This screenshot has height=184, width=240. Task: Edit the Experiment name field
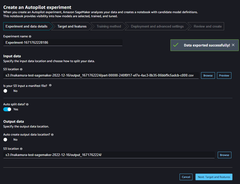62,42
